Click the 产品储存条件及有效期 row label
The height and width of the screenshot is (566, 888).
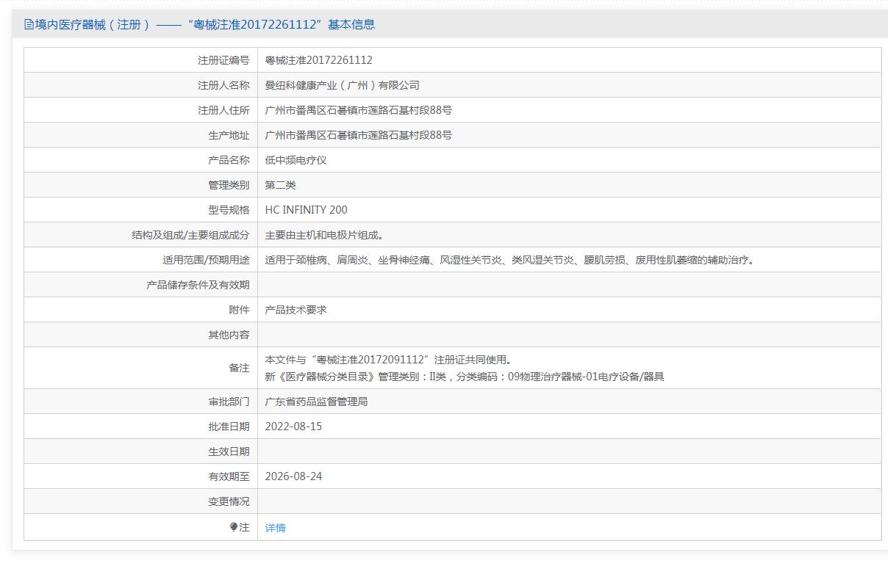pos(198,285)
